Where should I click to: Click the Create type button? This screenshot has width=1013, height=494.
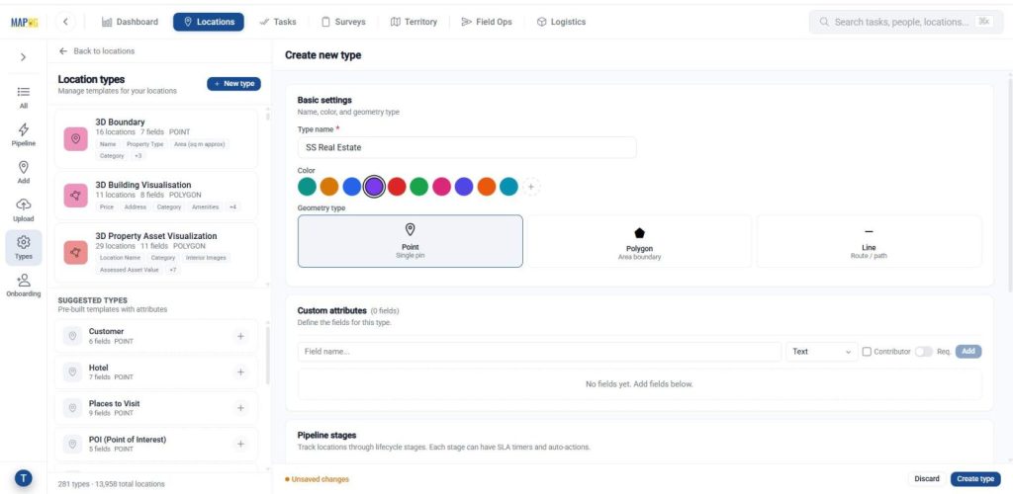[975, 478]
